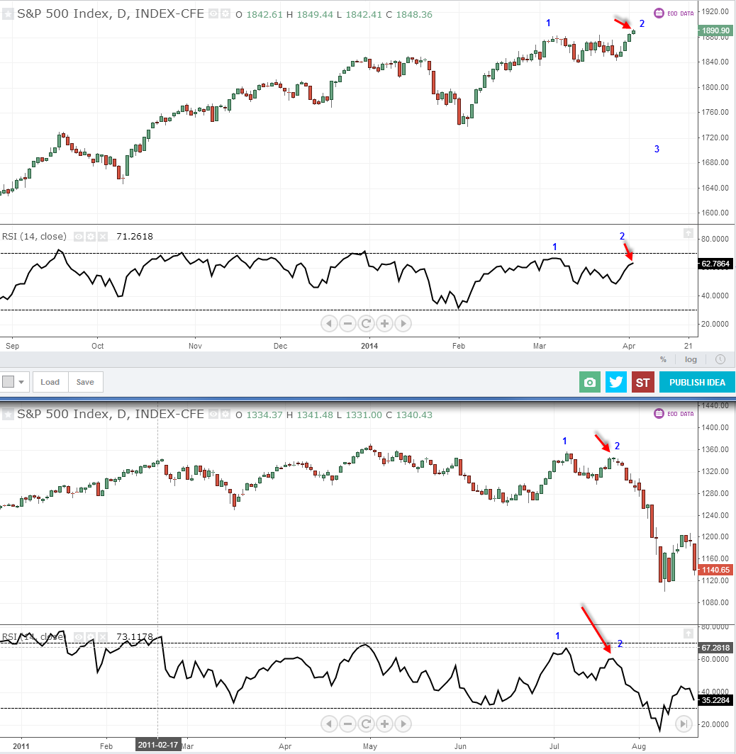
Task: Click the top chart S&P 500 Index title
Action: coord(111,13)
